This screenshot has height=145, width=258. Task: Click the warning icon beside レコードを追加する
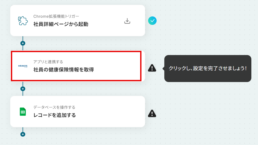point(152,113)
